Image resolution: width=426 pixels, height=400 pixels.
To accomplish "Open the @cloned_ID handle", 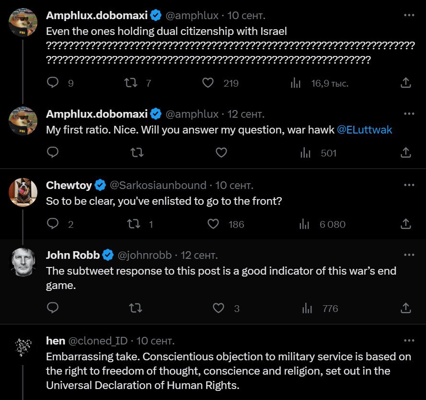I will point(98,341).
